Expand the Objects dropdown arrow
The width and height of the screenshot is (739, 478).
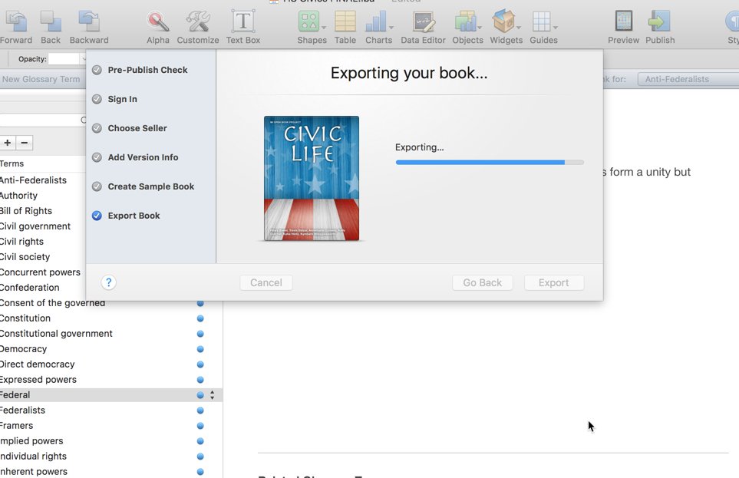coord(480,28)
